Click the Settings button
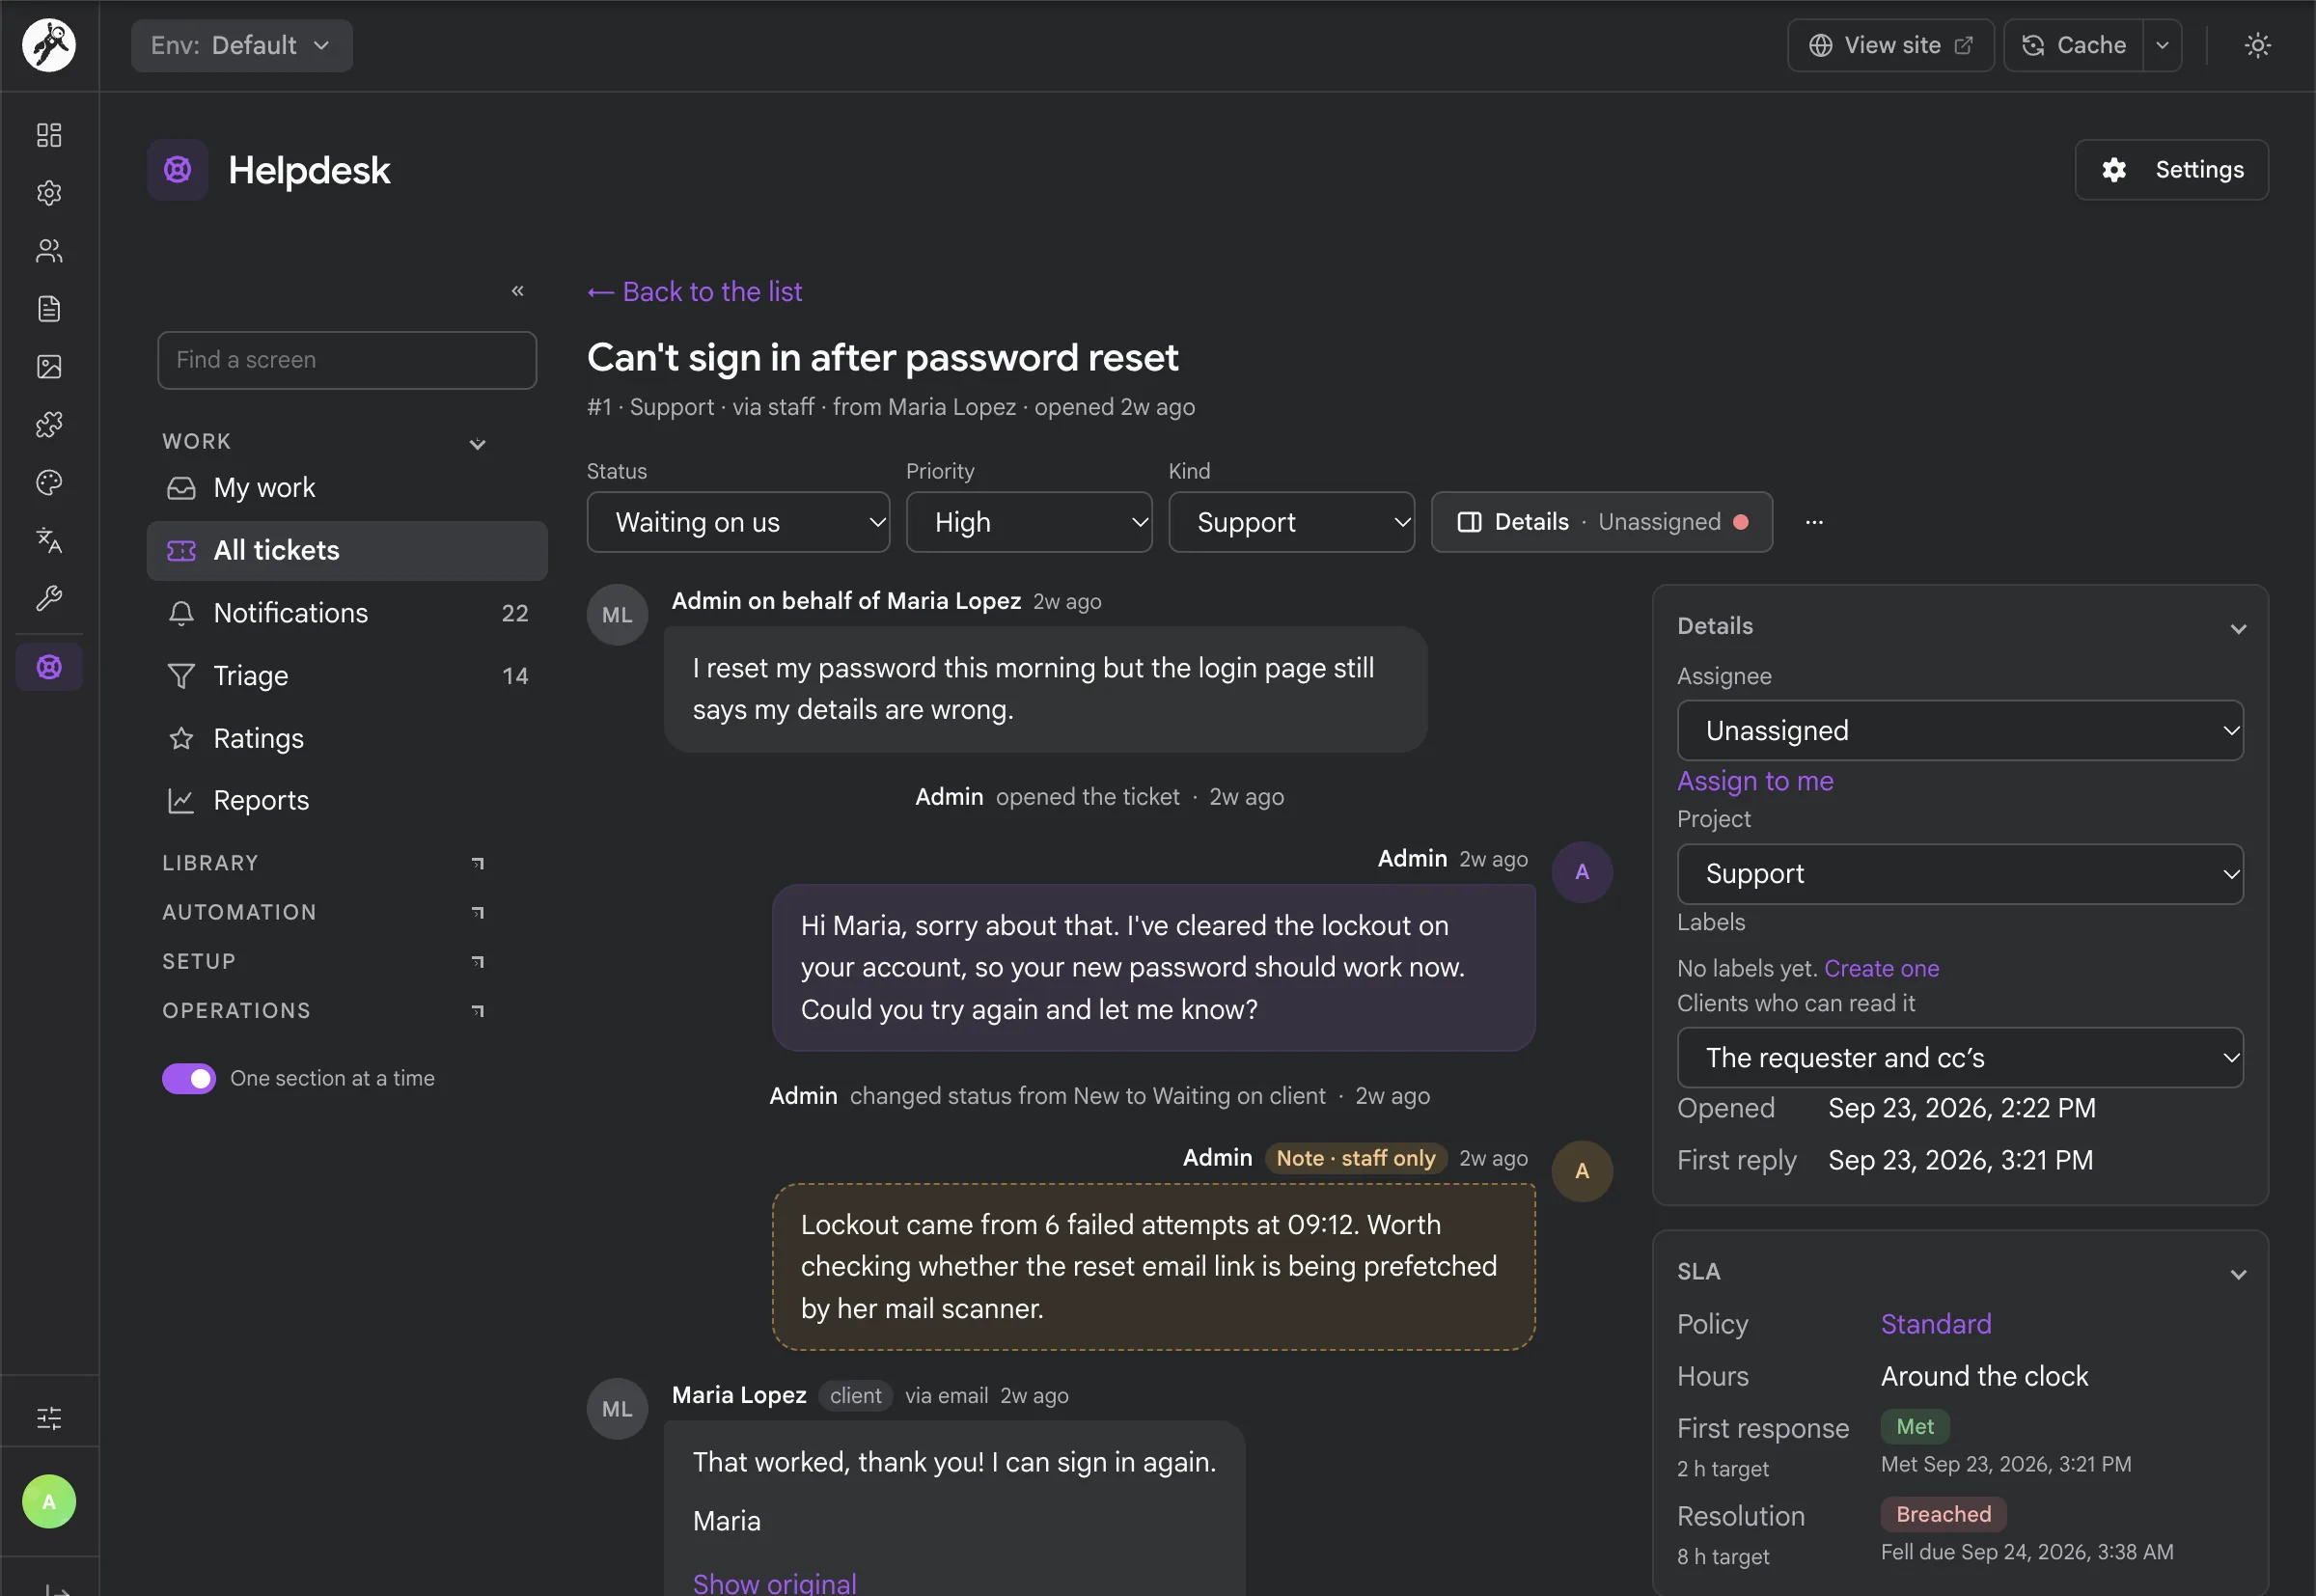Screen dimensions: 2316x1596 pos(2170,170)
